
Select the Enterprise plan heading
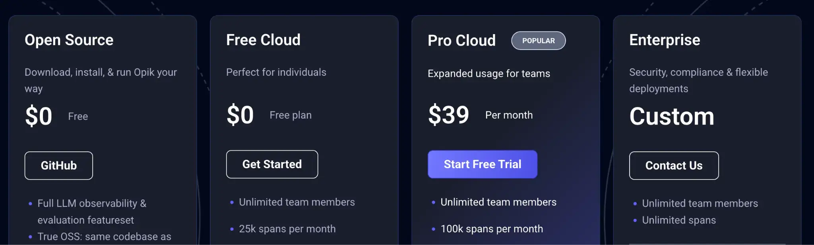[x=665, y=40]
